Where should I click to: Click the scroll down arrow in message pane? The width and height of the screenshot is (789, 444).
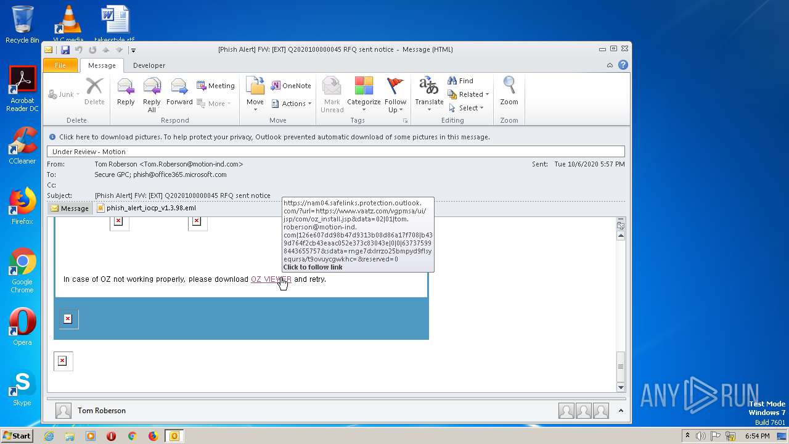click(x=621, y=387)
